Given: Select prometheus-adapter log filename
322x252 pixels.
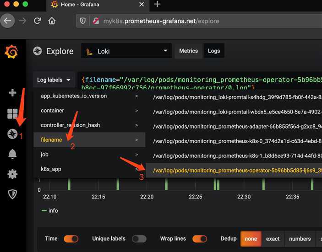Looking at the screenshot, I should tap(234, 127).
